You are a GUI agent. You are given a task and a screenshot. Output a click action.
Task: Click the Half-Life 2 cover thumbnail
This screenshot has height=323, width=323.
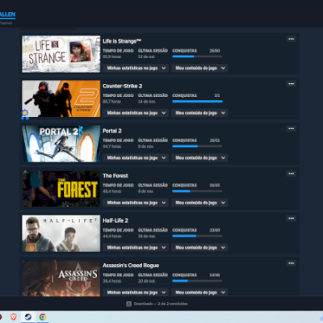tap(61, 233)
